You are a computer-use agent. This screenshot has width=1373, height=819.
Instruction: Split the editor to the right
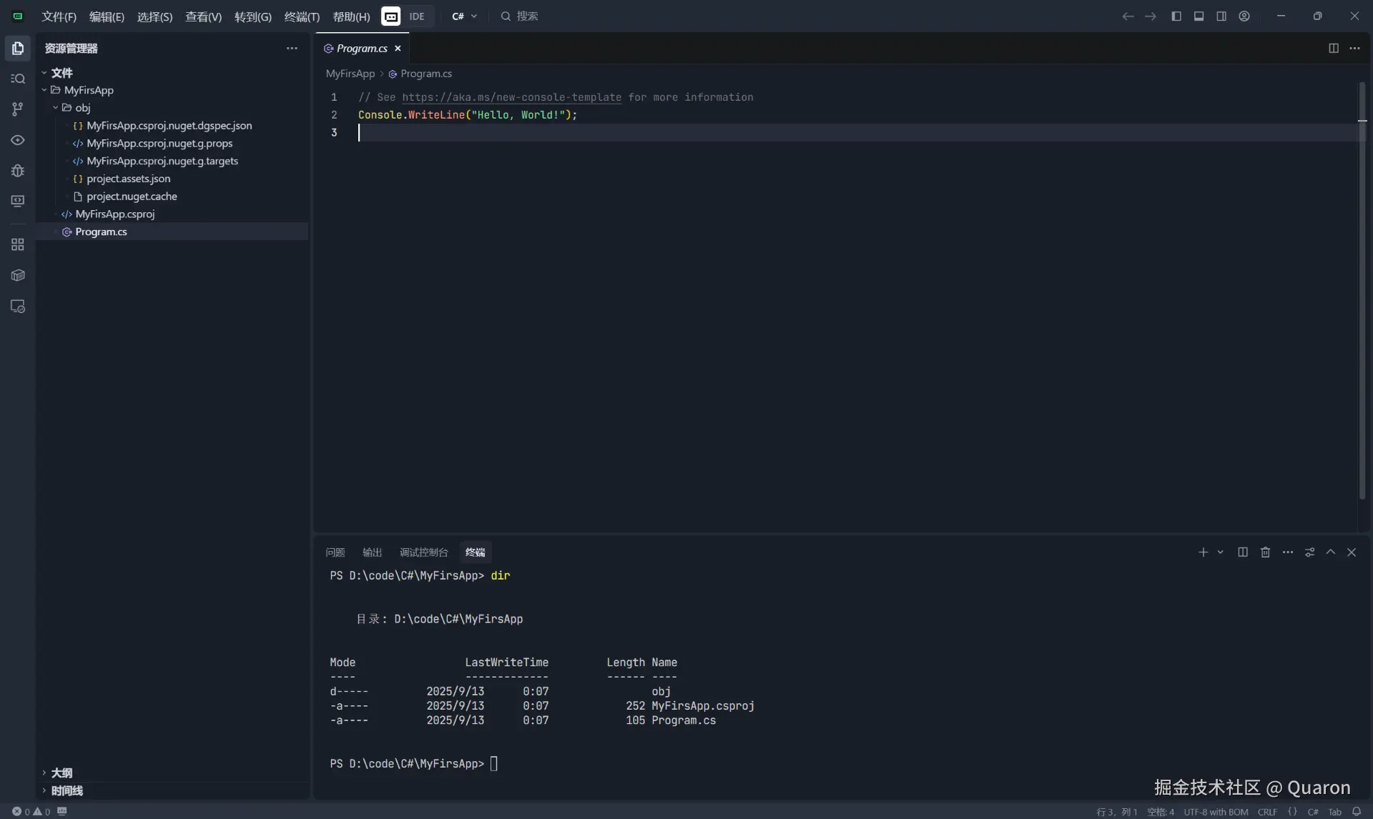(x=1333, y=49)
